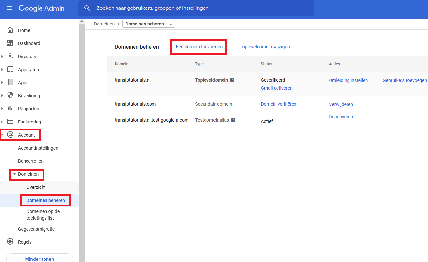Click the transiptutorials.nl.test-google-a.com domain cell
Viewport: 428px width, 262px height.
(152, 120)
